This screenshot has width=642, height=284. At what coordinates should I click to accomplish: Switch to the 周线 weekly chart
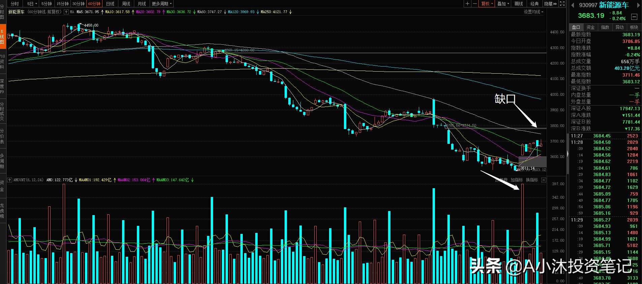pos(126,4)
